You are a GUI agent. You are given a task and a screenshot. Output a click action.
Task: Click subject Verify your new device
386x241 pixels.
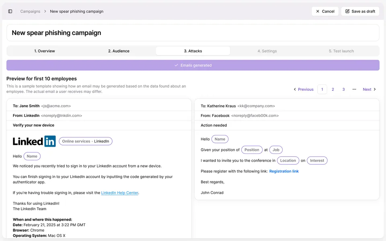point(33,125)
